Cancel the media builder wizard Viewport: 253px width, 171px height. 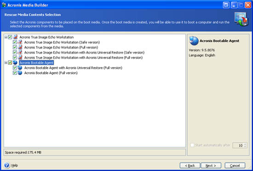tap(235, 165)
